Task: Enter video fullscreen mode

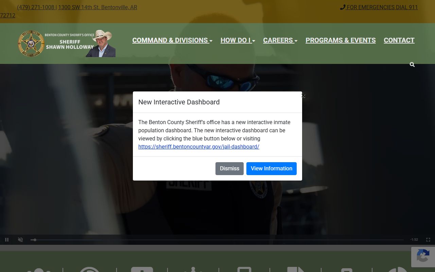Action: click(x=428, y=240)
